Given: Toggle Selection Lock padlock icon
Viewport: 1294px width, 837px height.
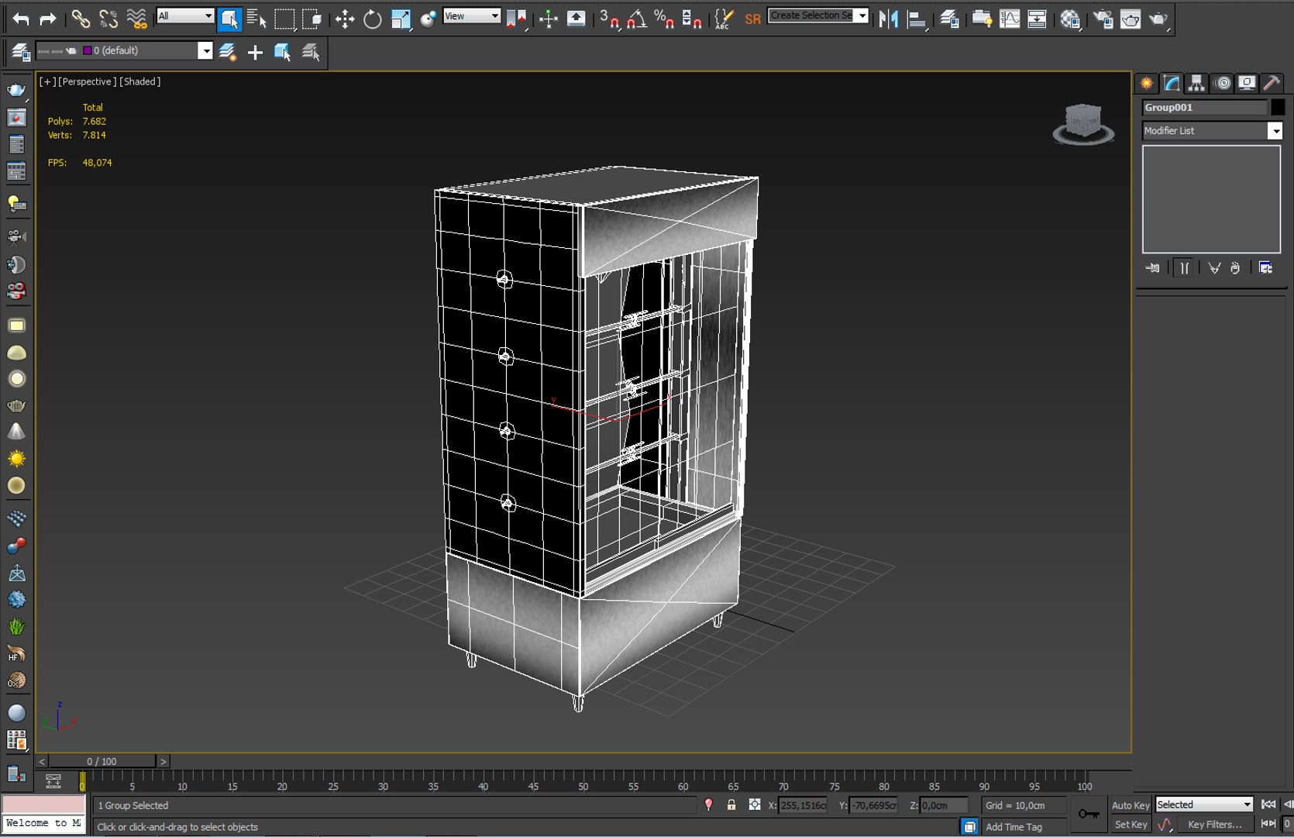Looking at the screenshot, I should coord(731,805).
